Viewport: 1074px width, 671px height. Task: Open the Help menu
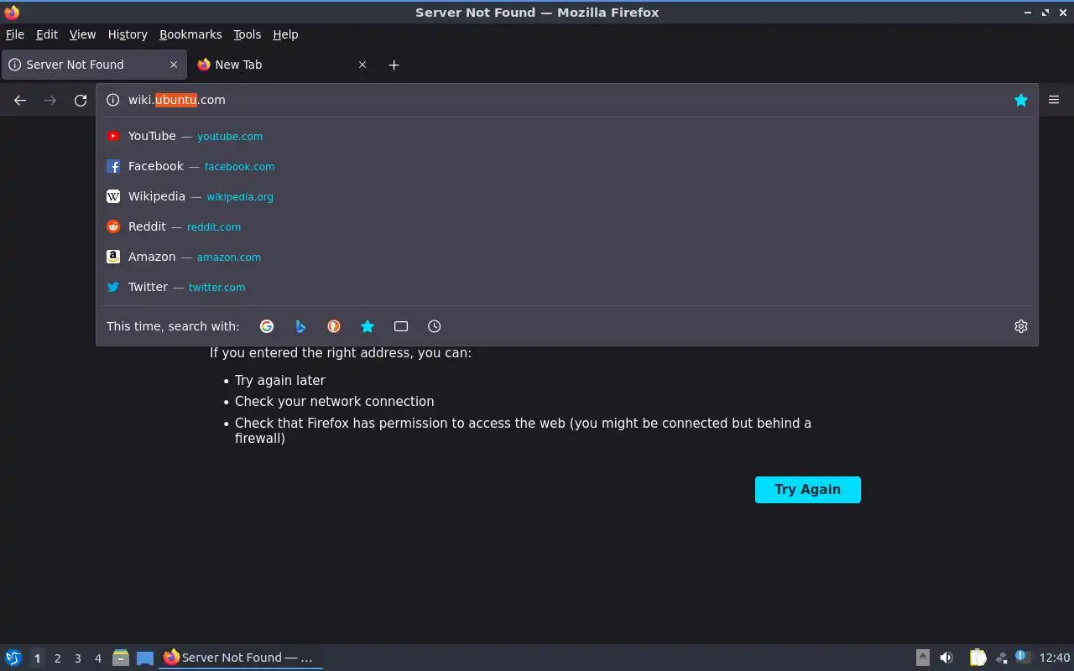pos(285,34)
